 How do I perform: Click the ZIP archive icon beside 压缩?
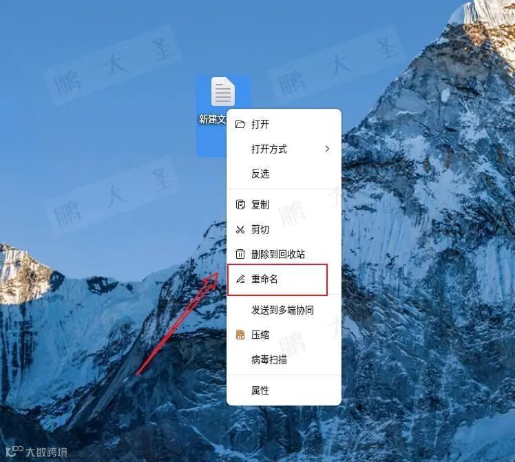click(x=240, y=335)
